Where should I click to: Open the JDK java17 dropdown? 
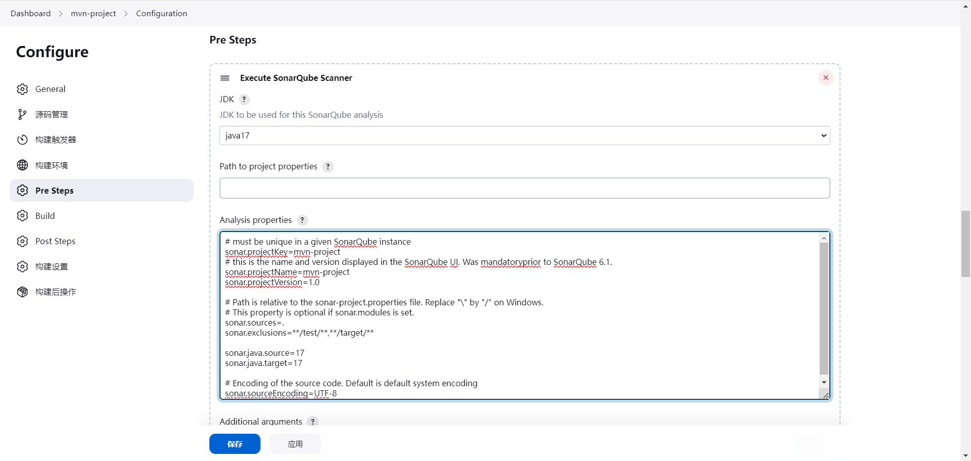(525, 135)
